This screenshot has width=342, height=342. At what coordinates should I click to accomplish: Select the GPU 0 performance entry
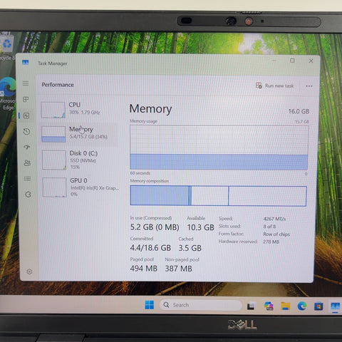pyautogui.click(x=81, y=187)
